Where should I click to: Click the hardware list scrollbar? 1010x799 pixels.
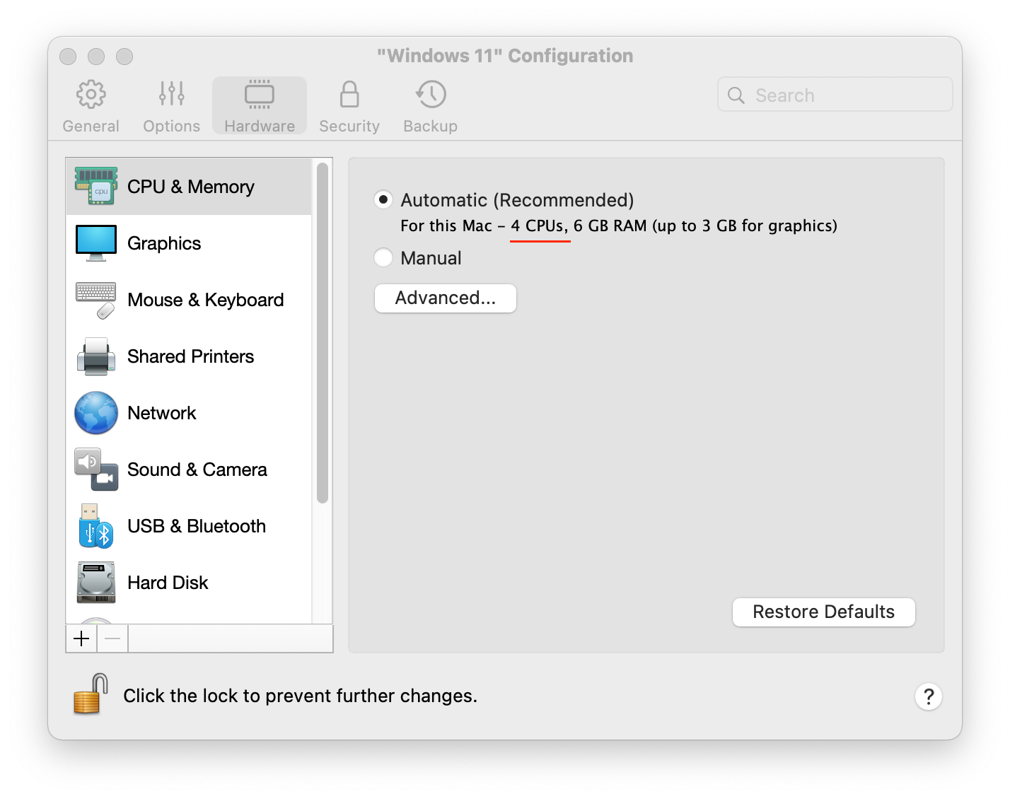pyautogui.click(x=323, y=332)
